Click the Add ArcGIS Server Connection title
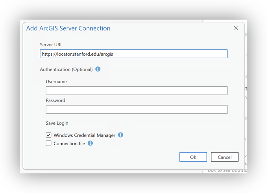The image size is (267, 193). coord(68,28)
